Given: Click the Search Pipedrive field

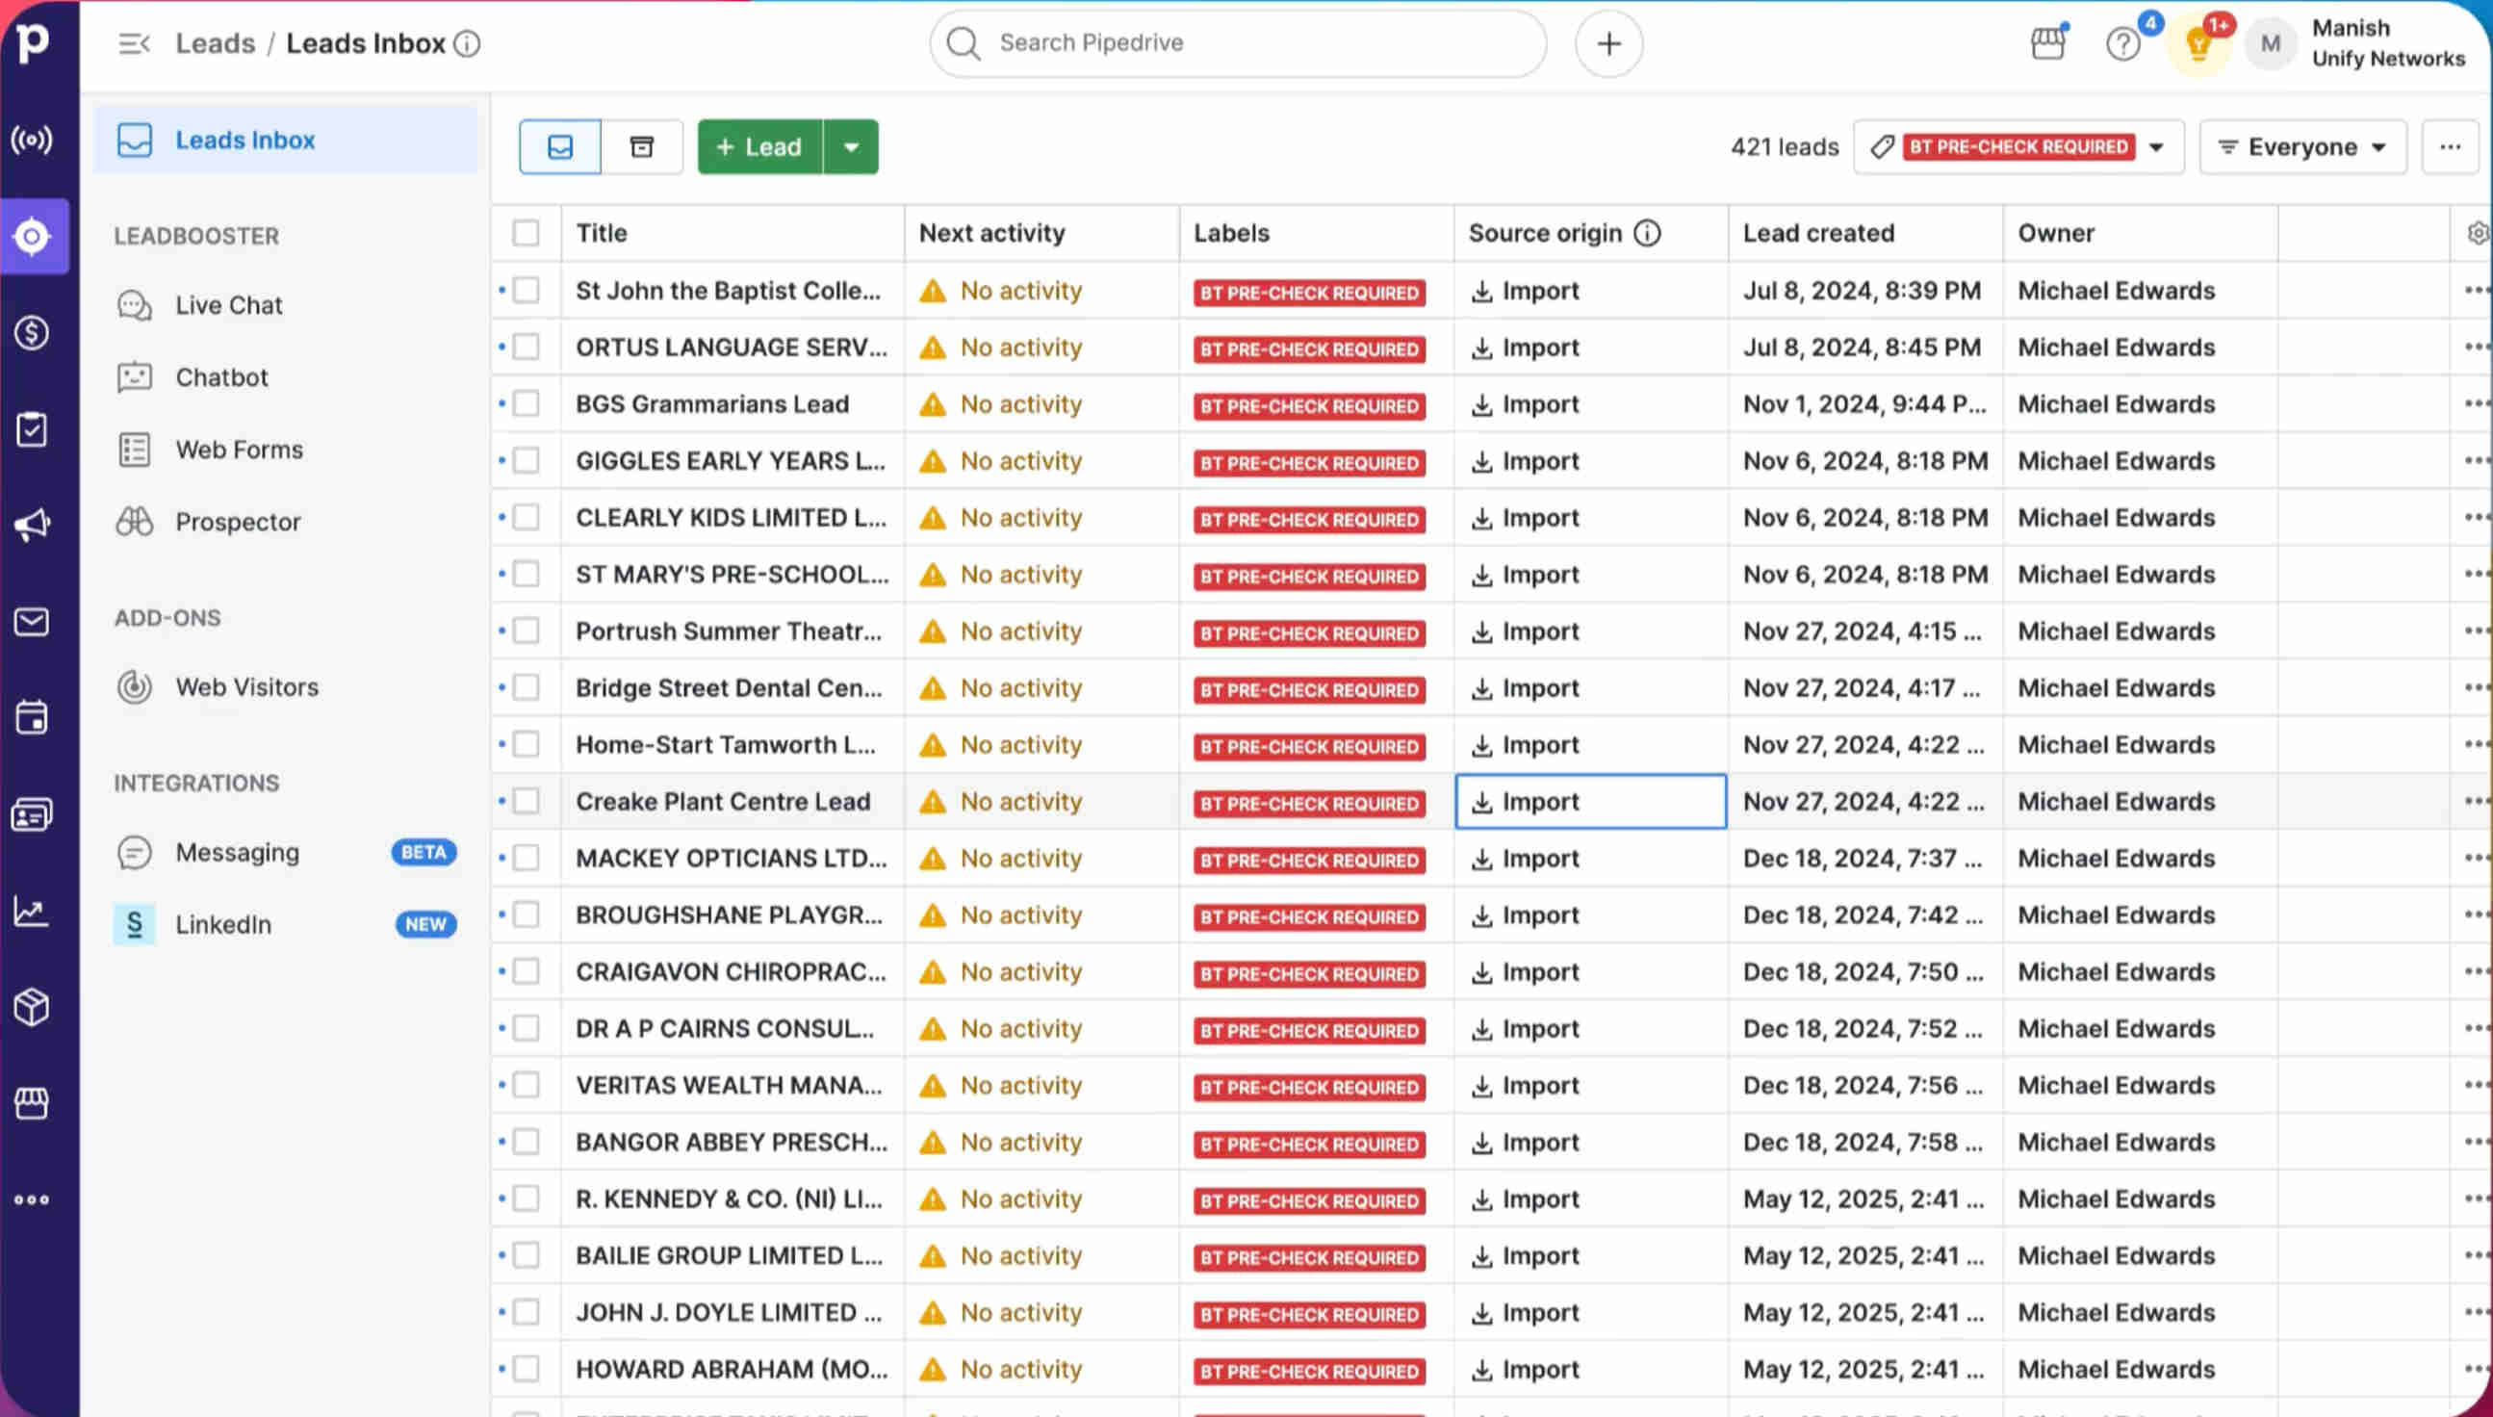Looking at the screenshot, I should tap(1238, 43).
